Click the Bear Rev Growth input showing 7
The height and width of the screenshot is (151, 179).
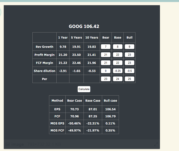pyautogui.click(x=106, y=47)
